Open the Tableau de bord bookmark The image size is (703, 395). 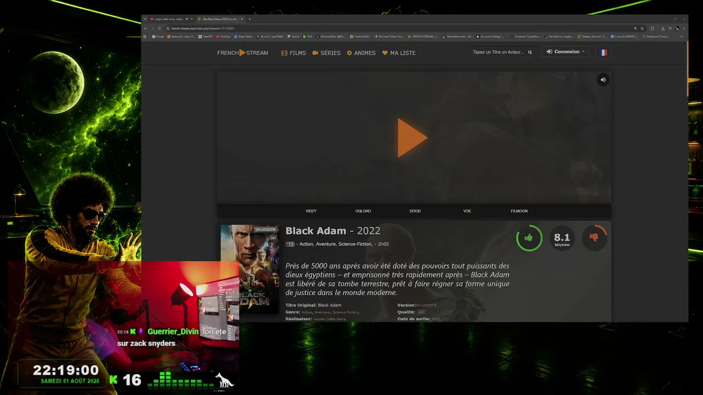pyautogui.click(x=592, y=37)
